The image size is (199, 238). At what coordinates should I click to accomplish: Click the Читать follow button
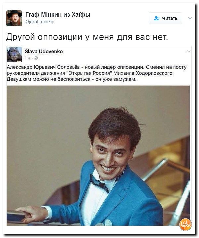165,18
